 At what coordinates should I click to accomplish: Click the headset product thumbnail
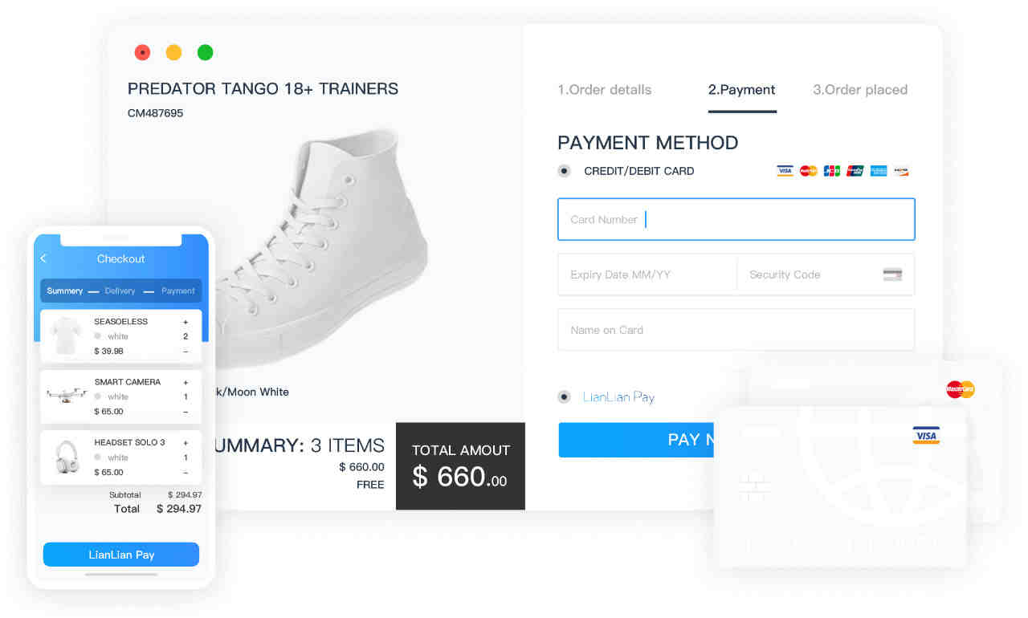point(66,457)
